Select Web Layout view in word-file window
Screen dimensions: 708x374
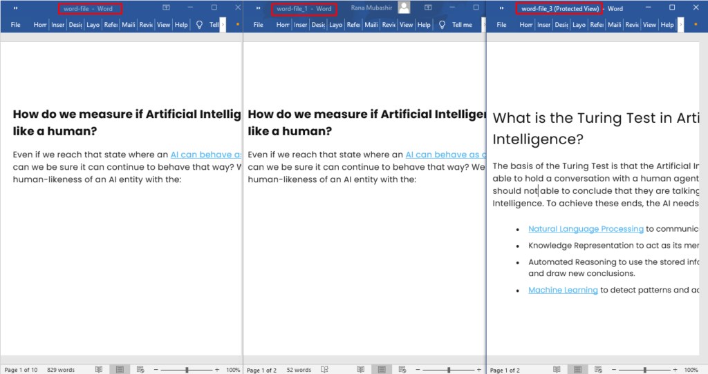(140, 370)
